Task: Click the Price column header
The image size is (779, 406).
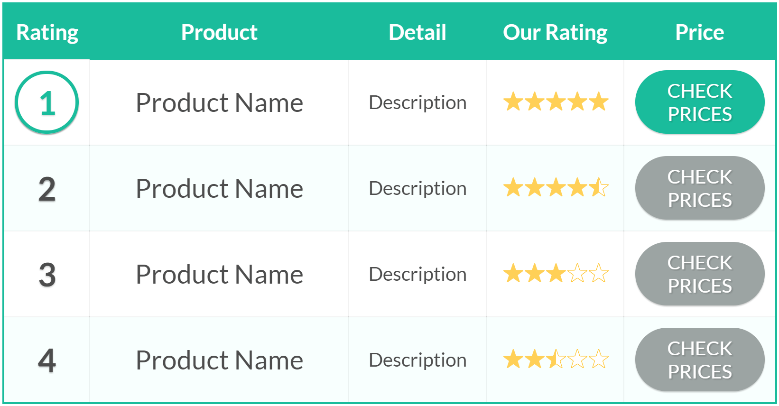Action: [700, 33]
